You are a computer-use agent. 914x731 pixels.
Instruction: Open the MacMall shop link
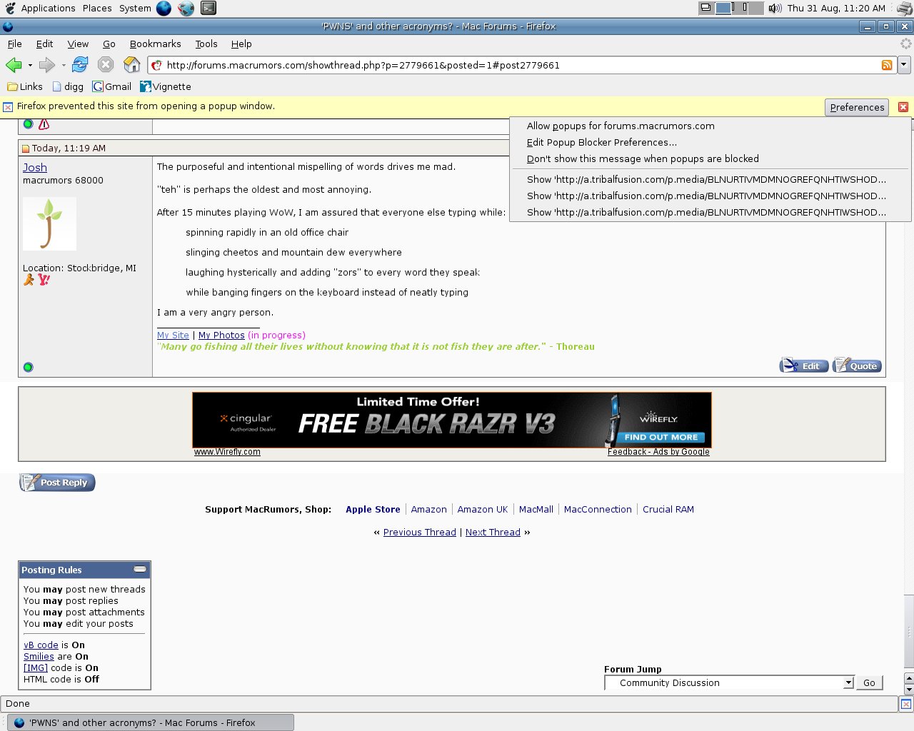(x=536, y=509)
